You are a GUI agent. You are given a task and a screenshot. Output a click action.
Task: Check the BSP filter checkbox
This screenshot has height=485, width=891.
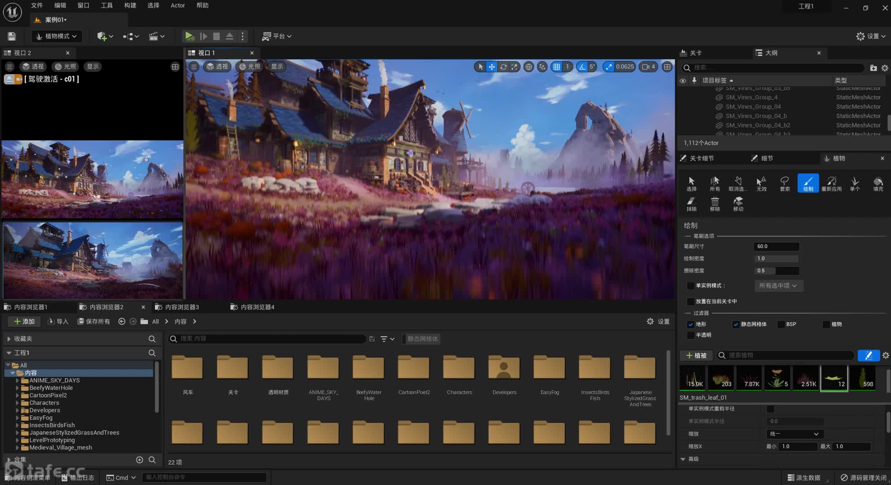(781, 324)
